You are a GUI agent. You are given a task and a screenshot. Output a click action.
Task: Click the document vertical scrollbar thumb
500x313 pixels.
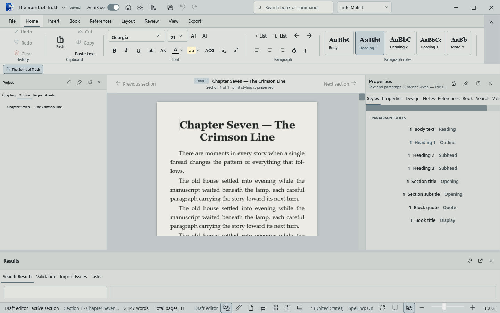(362, 97)
